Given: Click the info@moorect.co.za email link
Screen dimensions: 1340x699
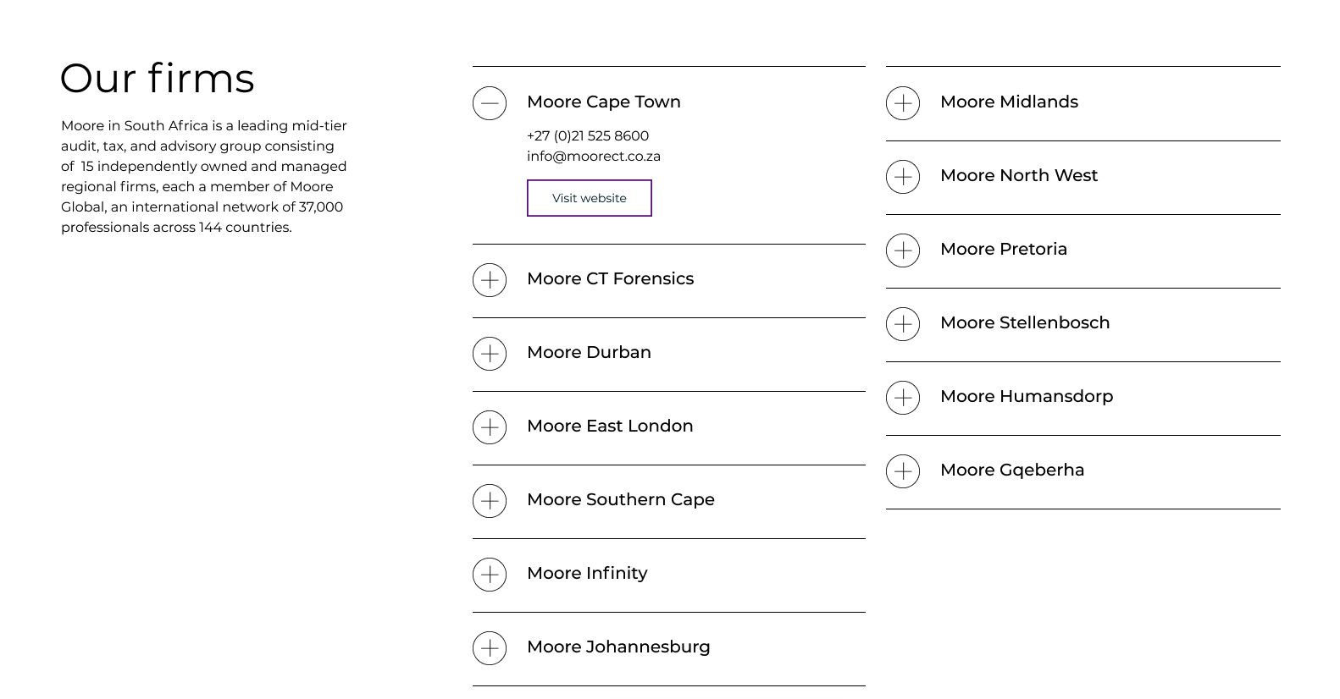Looking at the screenshot, I should [593, 156].
